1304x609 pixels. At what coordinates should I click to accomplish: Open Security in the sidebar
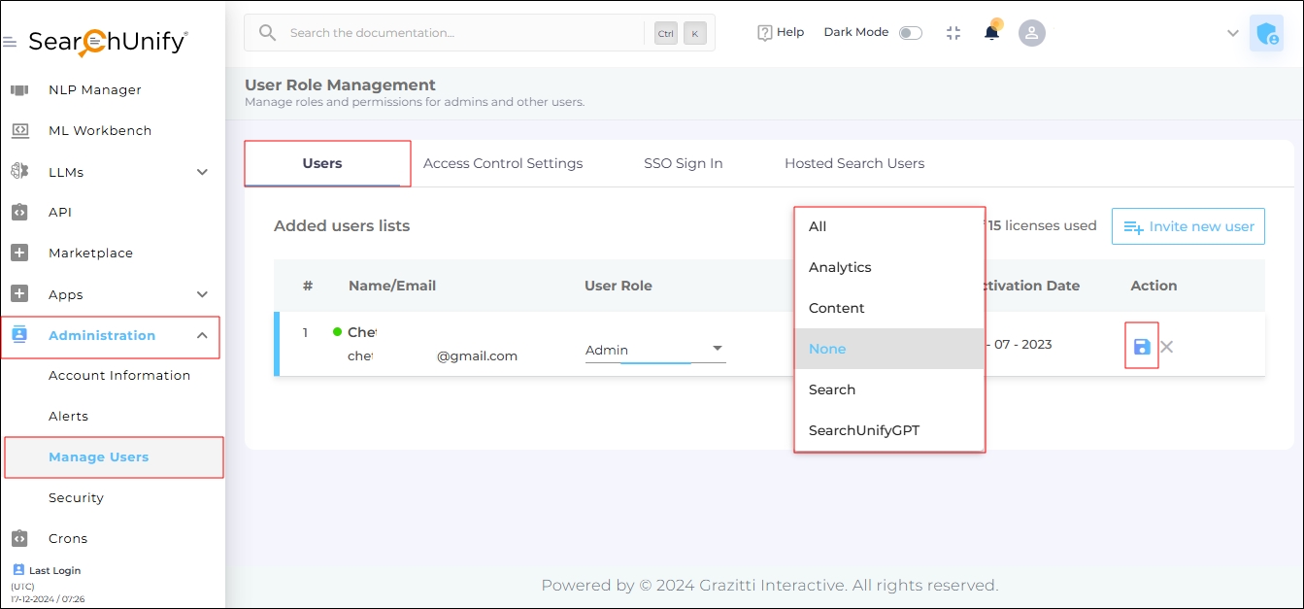[x=76, y=497]
